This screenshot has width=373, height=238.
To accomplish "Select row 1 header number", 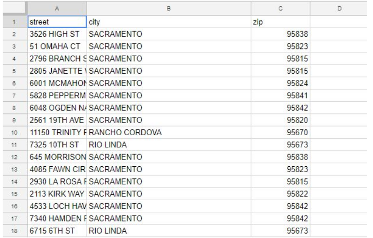I will [15, 22].
